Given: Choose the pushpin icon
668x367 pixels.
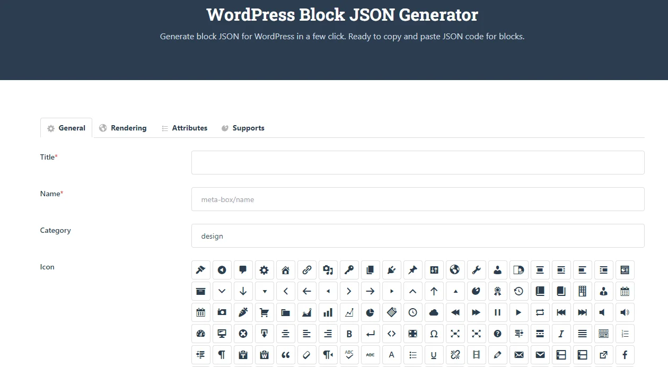Looking at the screenshot, I should (x=413, y=270).
